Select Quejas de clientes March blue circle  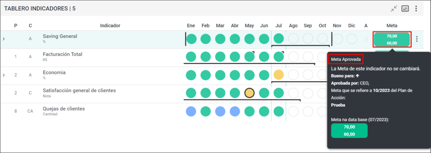pyautogui.click(x=220, y=111)
